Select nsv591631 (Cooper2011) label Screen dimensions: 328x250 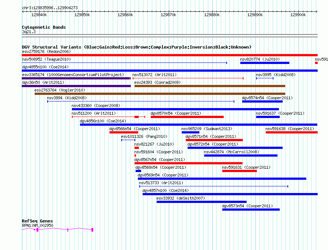tap(246, 167)
